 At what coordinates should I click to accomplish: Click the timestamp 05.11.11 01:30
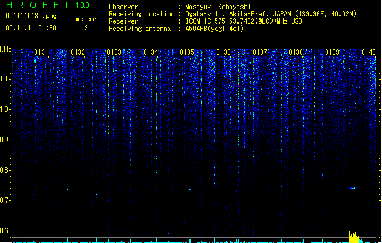tap(31, 28)
